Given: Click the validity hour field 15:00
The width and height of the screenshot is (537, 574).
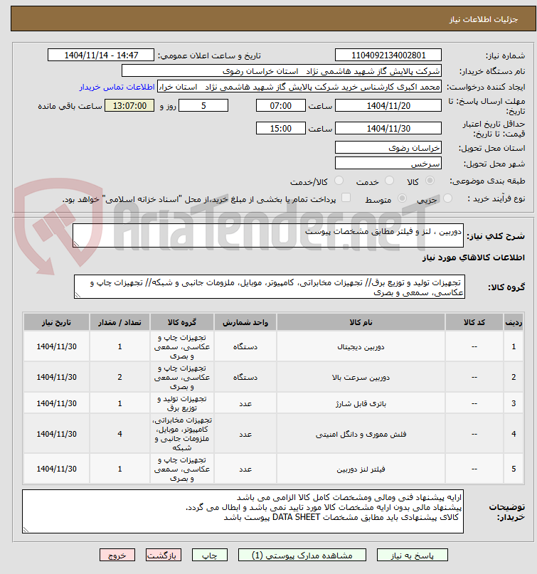Looking at the screenshot, I should click(x=281, y=129).
